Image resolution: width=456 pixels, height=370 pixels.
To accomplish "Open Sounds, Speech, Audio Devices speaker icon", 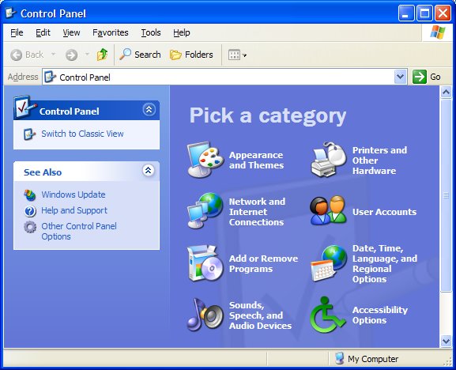I will [x=205, y=315].
